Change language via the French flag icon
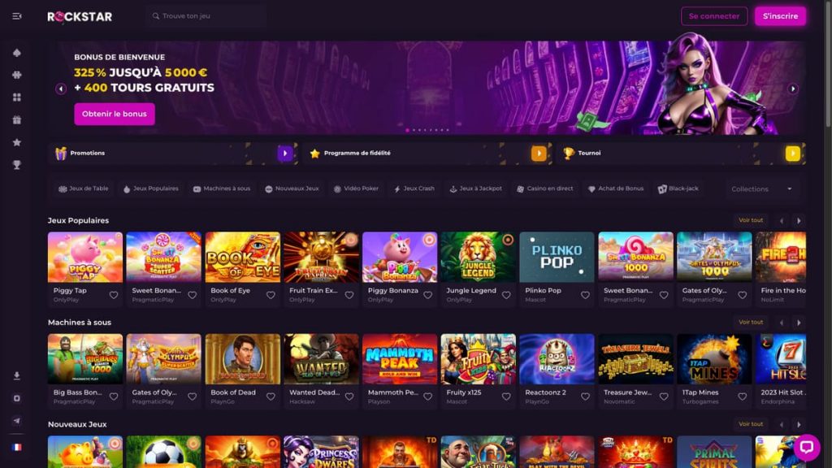Image resolution: width=832 pixels, height=468 pixels. tap(17, 448)
